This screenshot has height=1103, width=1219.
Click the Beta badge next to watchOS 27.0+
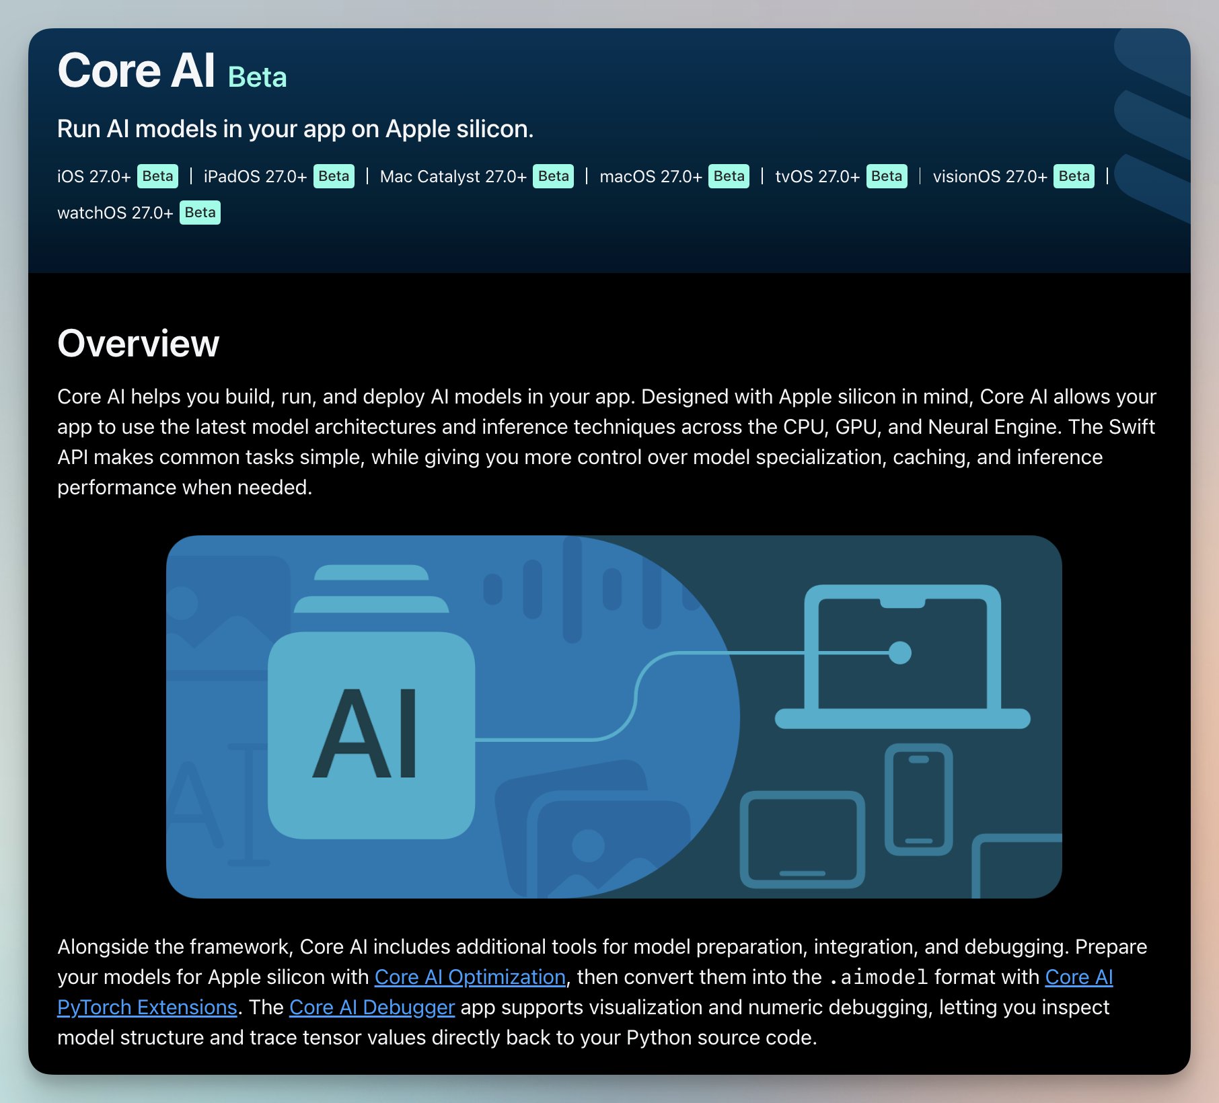tap(200, 213)
